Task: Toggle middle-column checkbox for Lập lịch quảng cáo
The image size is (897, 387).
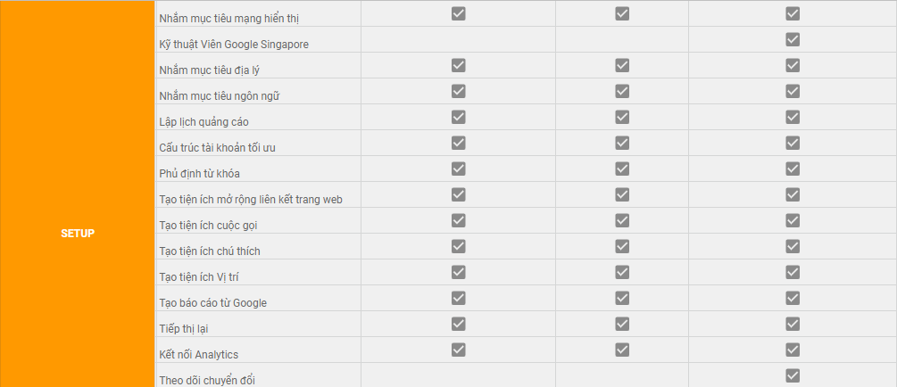Action: click(x=622, y=117)
